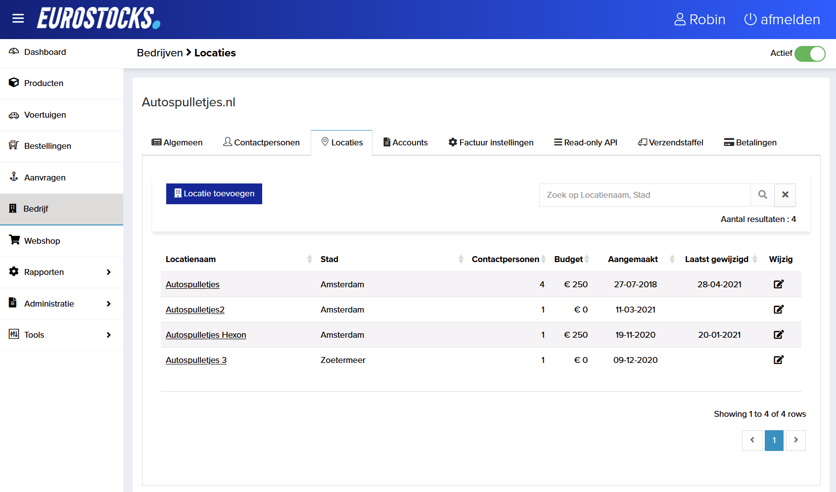Clear search with the X icon

point(785,195)
